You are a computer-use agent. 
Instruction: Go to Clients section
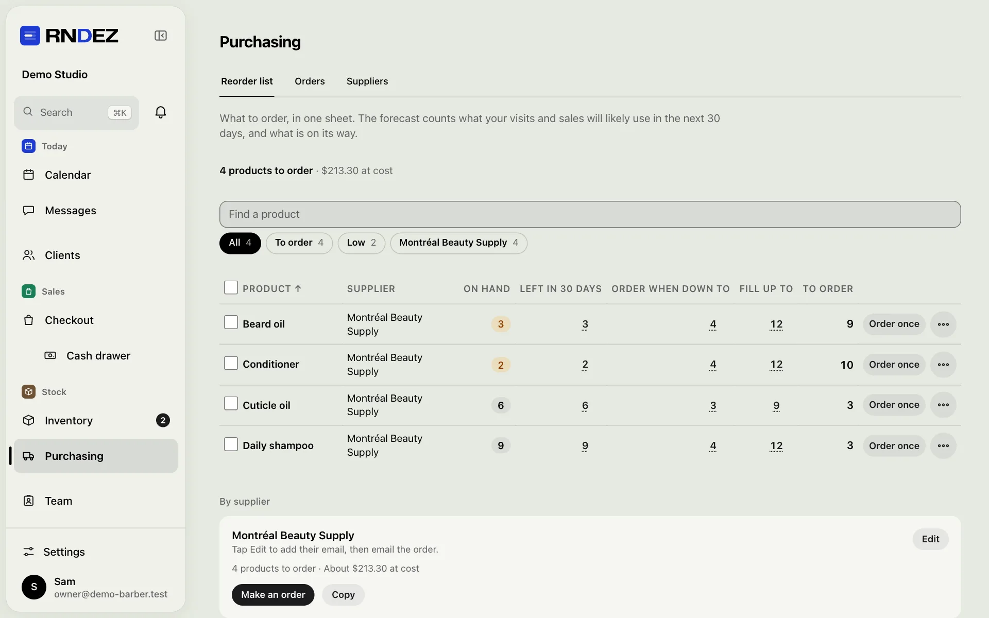point(96,255)
